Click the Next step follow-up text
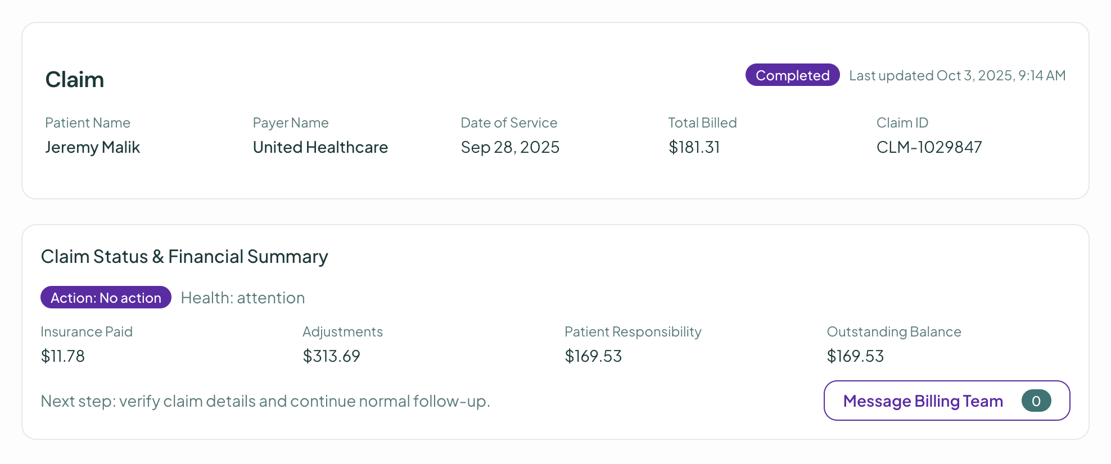Viewport: 1111px width, 464px height. [x=265, y=401]
